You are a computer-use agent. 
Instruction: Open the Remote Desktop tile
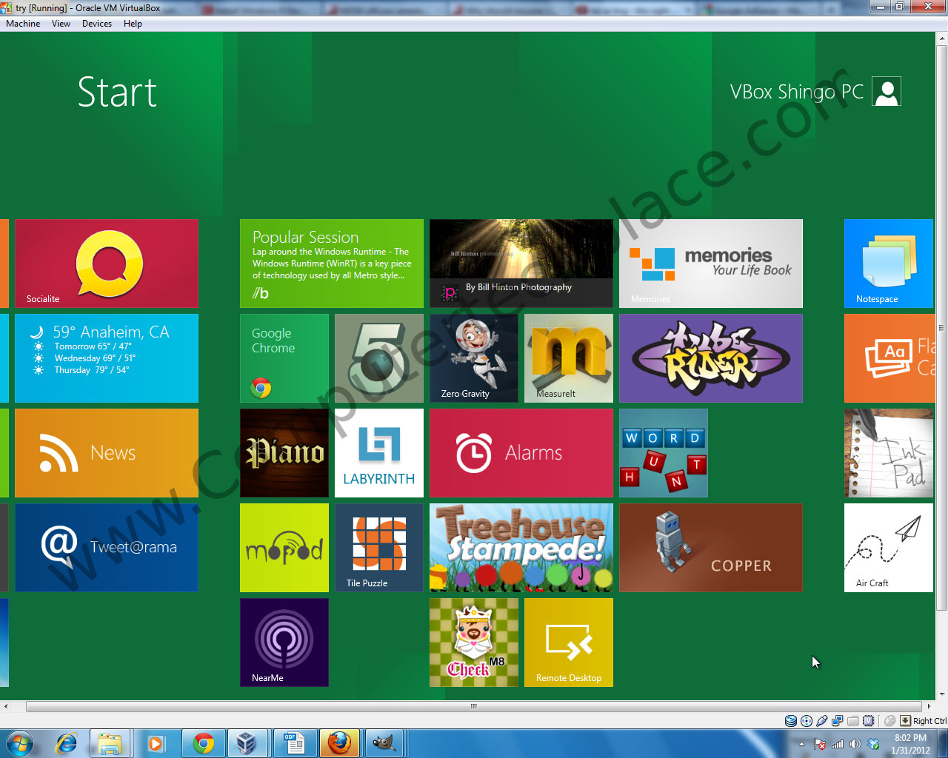(x=569, y=643)
